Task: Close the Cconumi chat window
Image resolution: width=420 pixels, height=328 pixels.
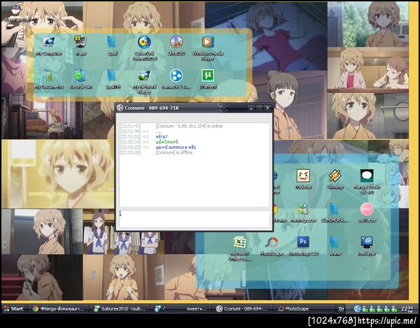Action: (267, 108)
